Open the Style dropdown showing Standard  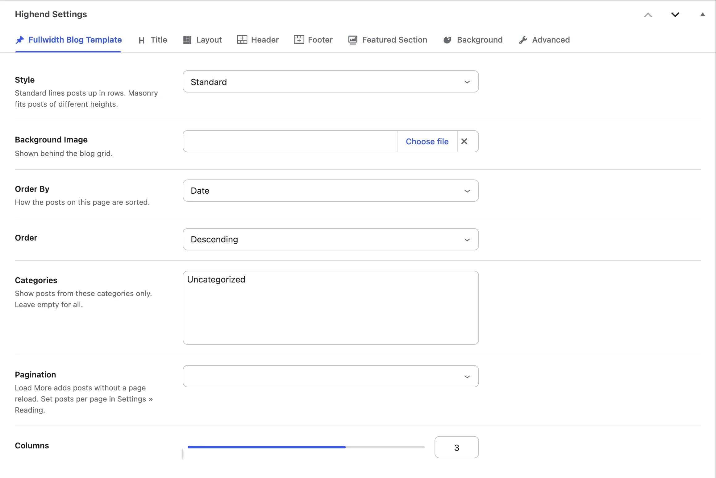coord(331,82)
